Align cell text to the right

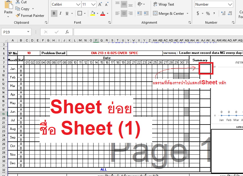pos(131,13)
